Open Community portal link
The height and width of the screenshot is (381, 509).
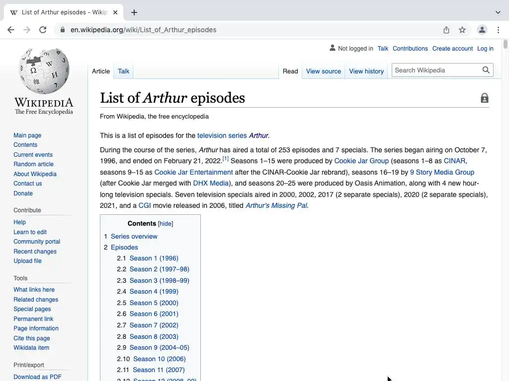pos(37,242)
